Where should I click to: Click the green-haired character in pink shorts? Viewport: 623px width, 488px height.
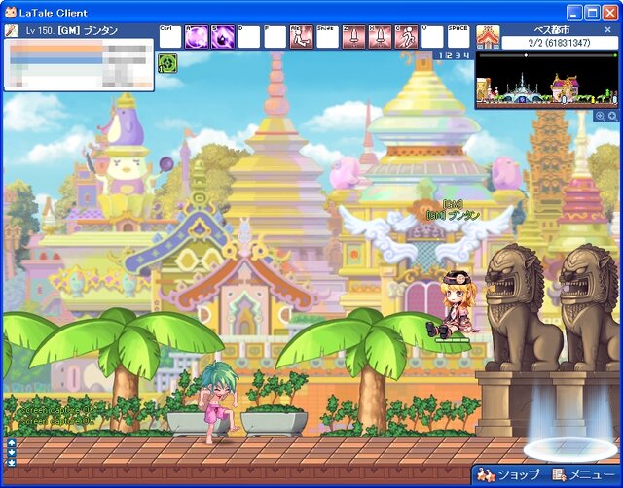[218, 401]
